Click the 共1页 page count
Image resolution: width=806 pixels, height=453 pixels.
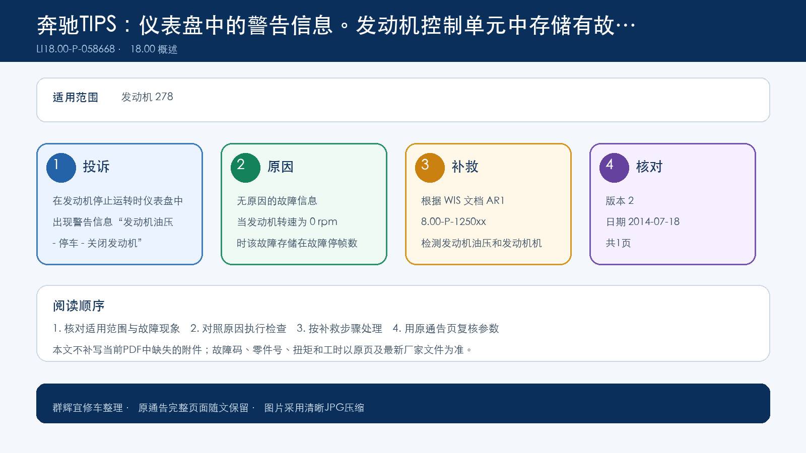coord(618,243)
